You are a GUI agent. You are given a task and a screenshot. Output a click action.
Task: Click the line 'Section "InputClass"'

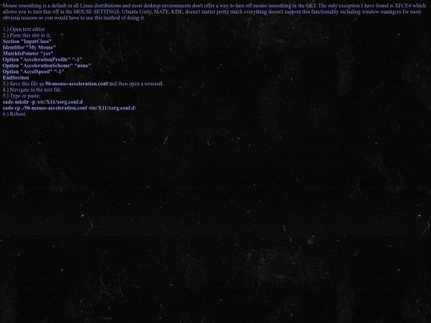coord(27,41)
